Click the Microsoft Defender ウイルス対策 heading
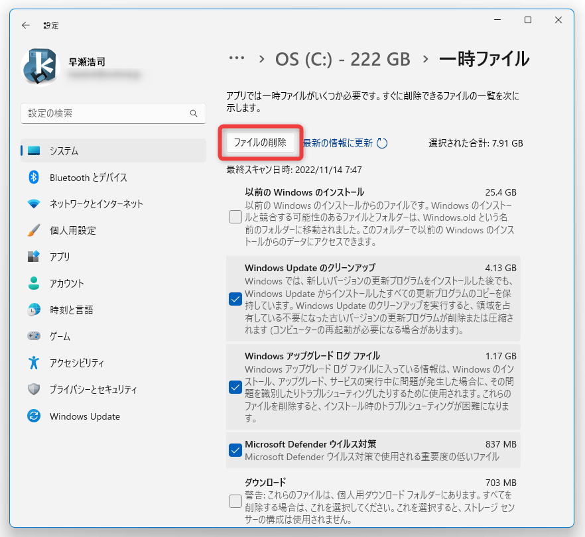Viewport: 585px width, 537px height. (310, 444)
